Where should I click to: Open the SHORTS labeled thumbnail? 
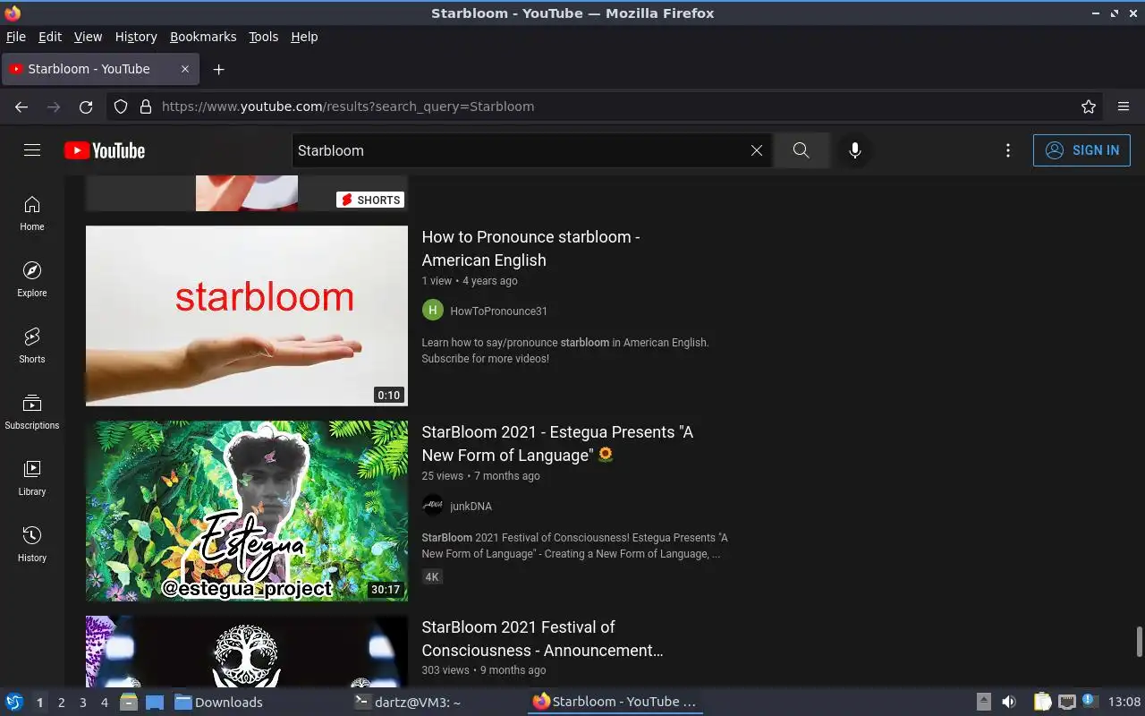pos(247,193)
